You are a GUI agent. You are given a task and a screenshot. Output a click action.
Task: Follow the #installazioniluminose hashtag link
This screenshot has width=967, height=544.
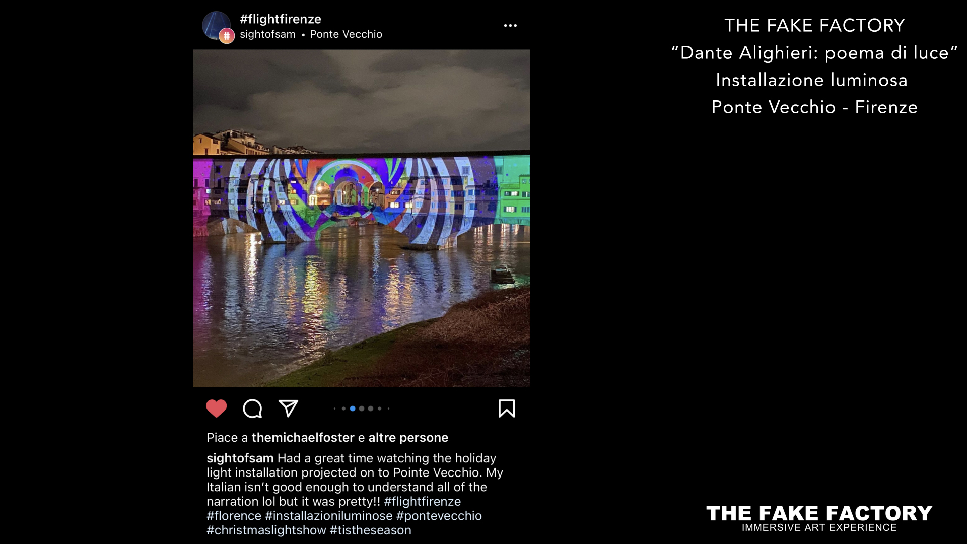(329, 516)
